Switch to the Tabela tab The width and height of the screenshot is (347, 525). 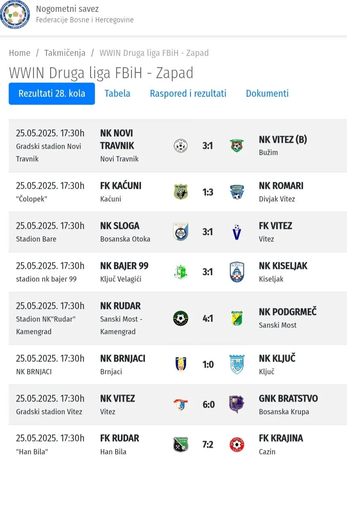tap(117, 94)
